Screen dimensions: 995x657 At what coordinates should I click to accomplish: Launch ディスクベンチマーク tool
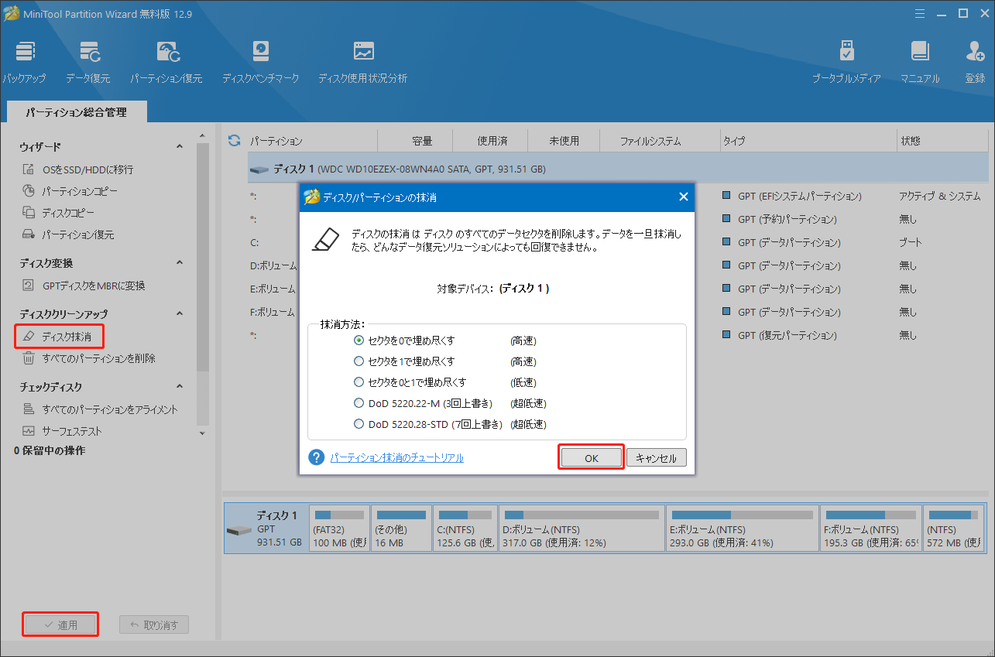coord(260,62)
